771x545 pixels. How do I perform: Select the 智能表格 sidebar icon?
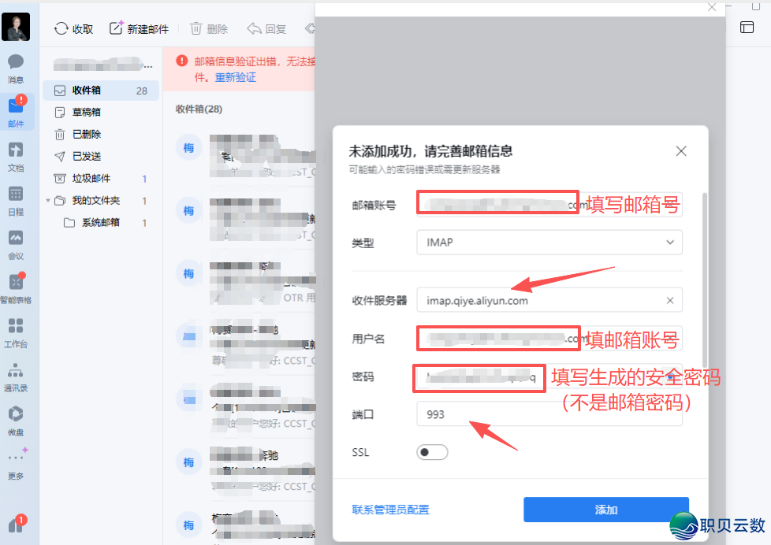click(17, 286)
